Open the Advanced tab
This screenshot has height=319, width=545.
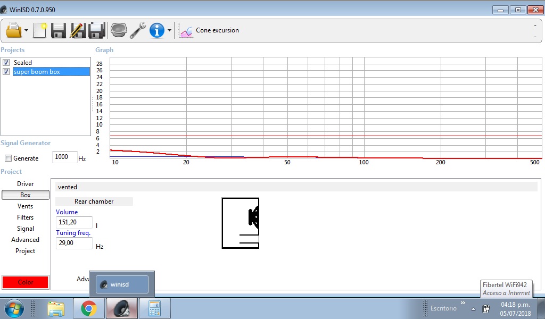[x=26, y=239]
